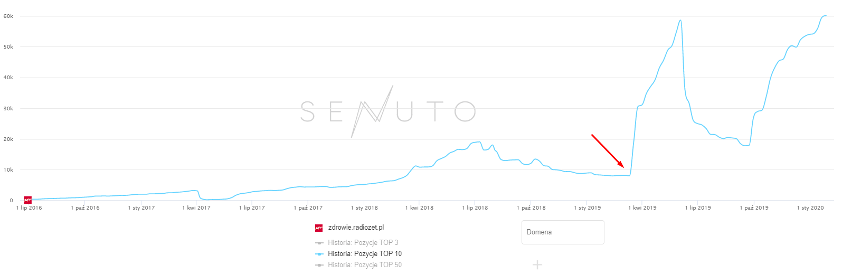
Task: Click the red arrow annotation on the chart
Action: click(x=608, y=151)
